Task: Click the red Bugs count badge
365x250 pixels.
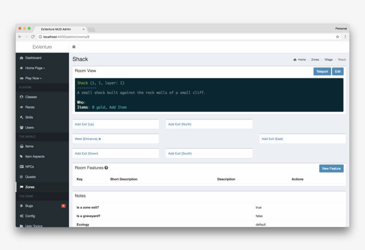Action: [63, 206]
